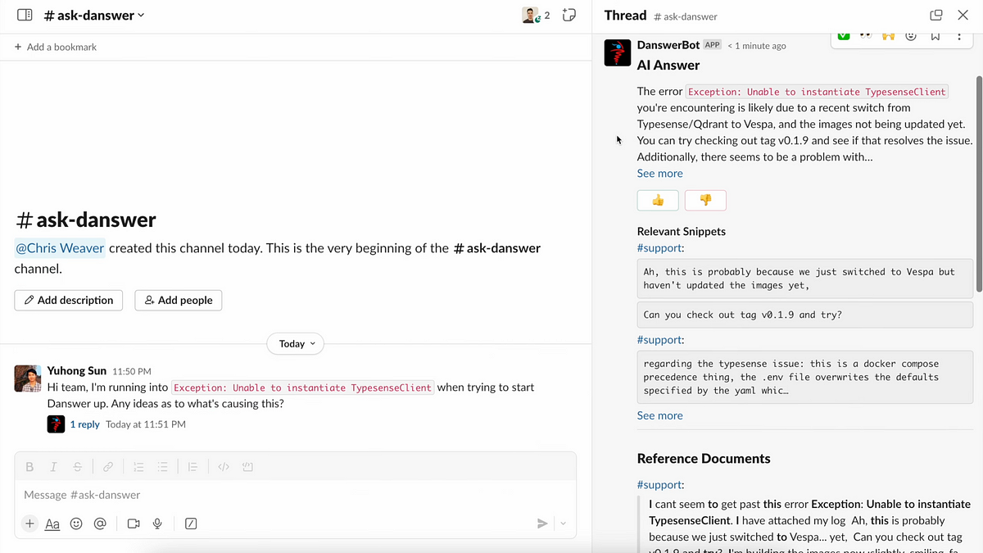This screenshot has width=983, height=553.
Task: Expand the Today date dropdown
Action: pyautogui.click(x=296, y=344)
